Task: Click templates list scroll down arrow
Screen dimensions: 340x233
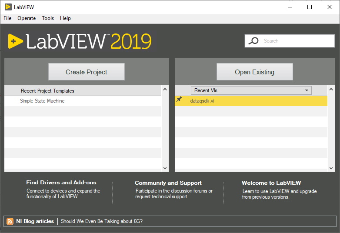Action: pos(165,168)
